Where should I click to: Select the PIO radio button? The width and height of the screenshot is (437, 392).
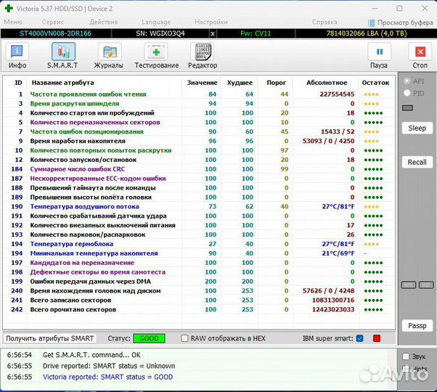tap(407, 93)
